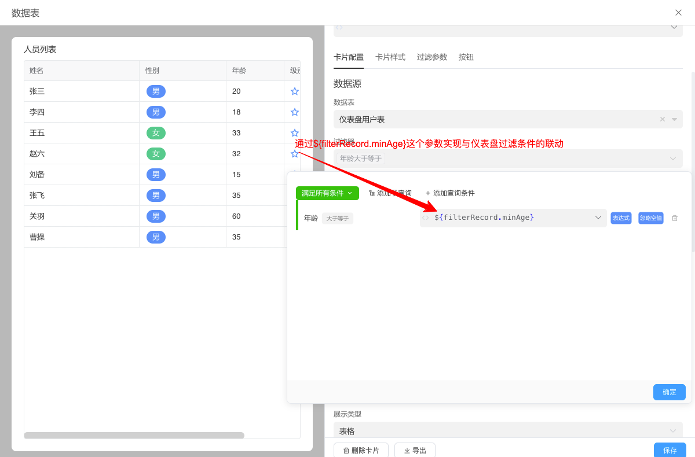Open the 满足所有条件 dropdown
695x457 pixels.
[327, 193]
